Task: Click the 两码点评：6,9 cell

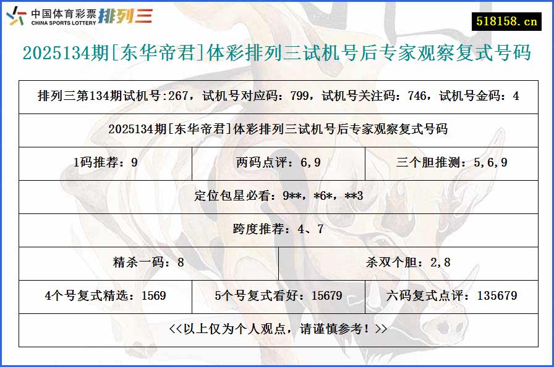Action: (276, 163)
